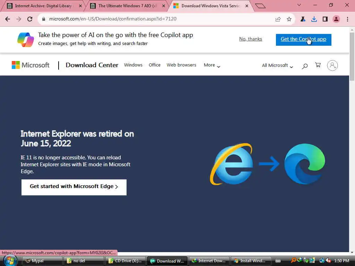
Task: Open the browser downloads icon
Action: click(314, 19)
